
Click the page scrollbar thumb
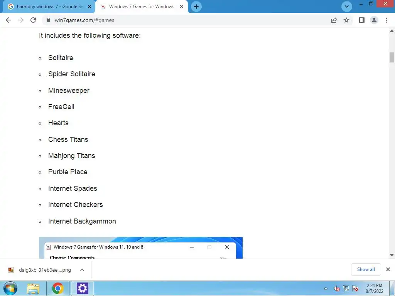(392, 57)
